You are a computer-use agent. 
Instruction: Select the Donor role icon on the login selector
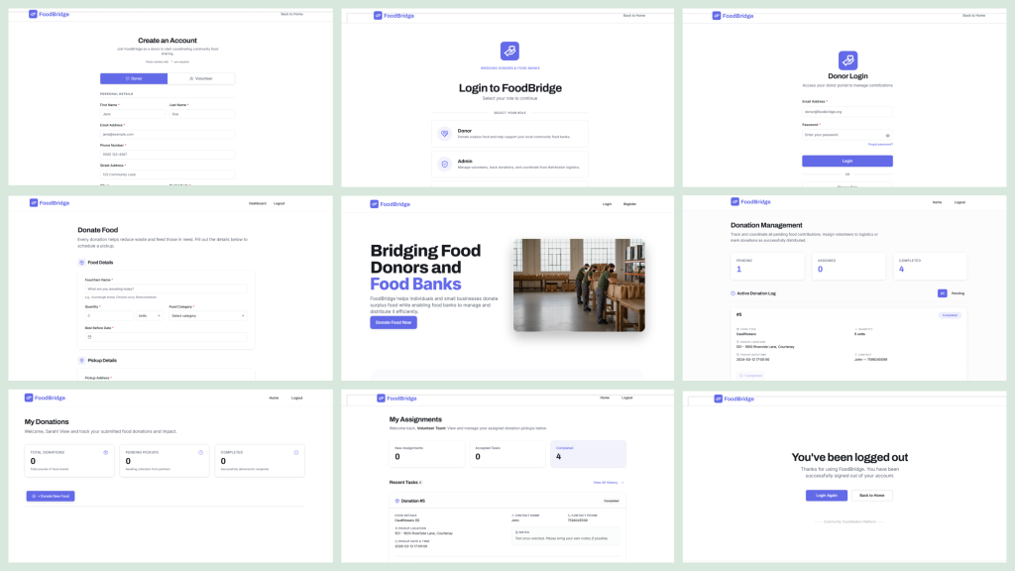[x=443, y=134]
